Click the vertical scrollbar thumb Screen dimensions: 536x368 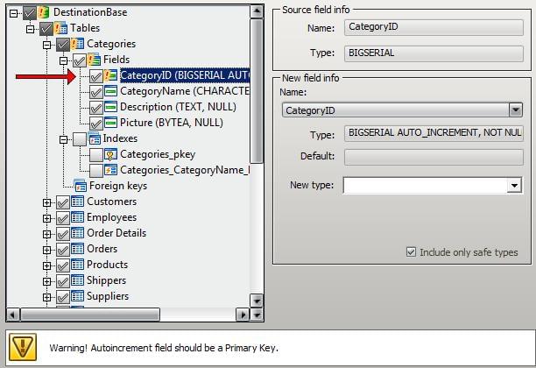(257, 91)
